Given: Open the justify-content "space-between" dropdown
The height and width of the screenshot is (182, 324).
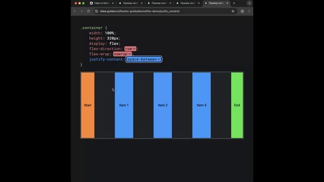Looking at the screenshot, I should tap(144, 59).
